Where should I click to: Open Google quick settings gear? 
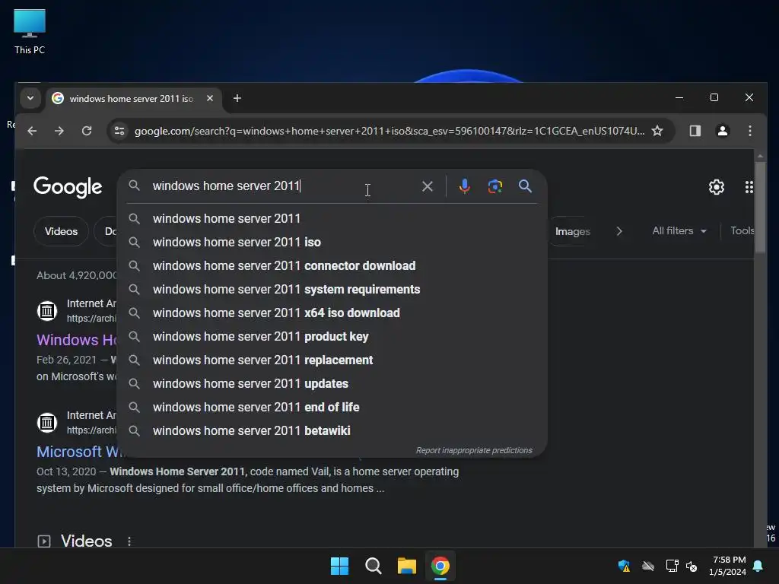(717, 187)
